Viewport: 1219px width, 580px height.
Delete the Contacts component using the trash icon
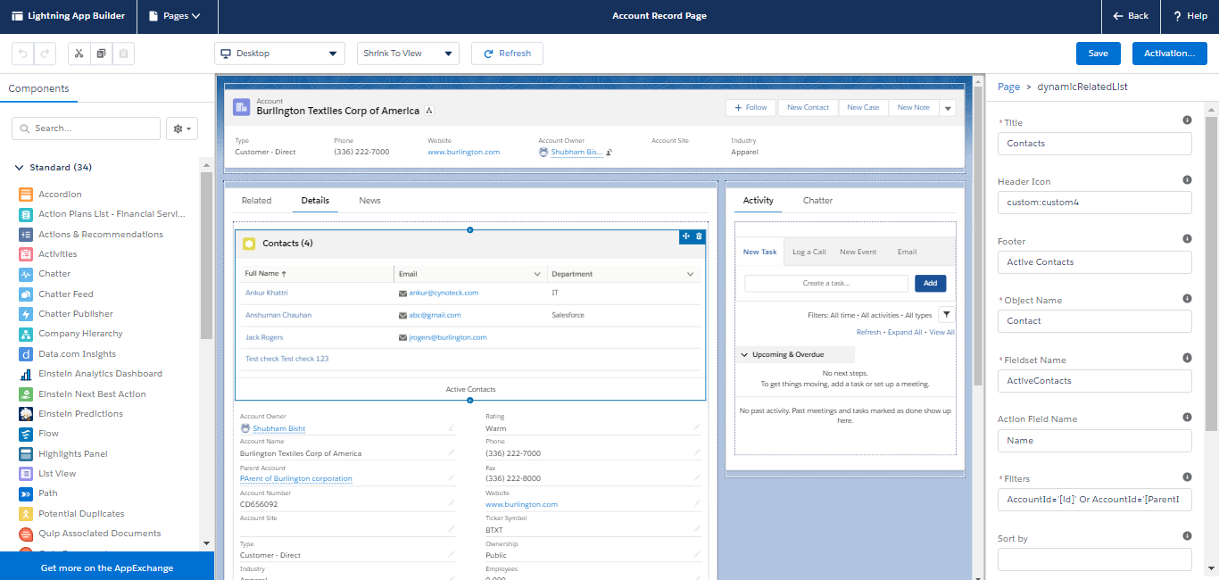(x=699, y=237)
